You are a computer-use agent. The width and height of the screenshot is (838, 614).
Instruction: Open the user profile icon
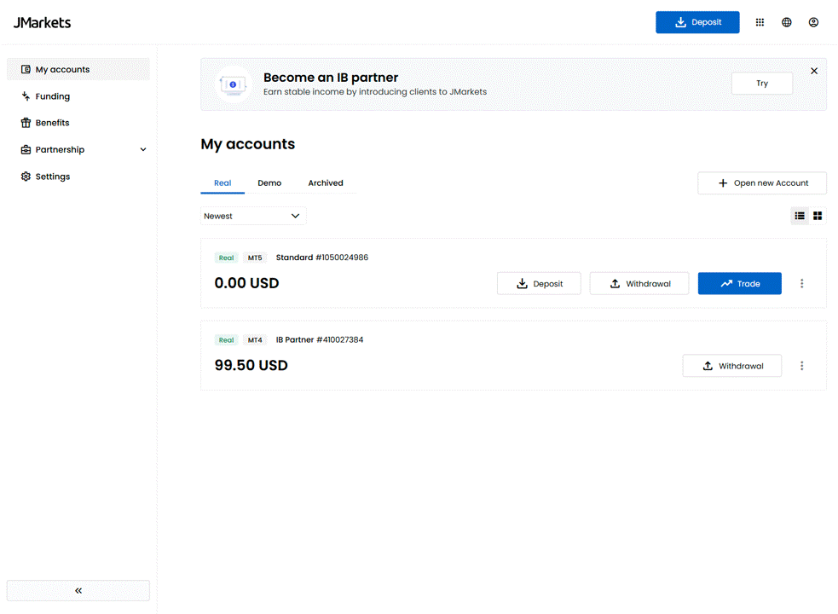pyautogui.click(x=813, y=22)
